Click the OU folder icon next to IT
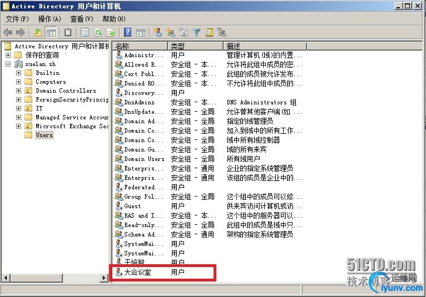 [x=28, y=108]
